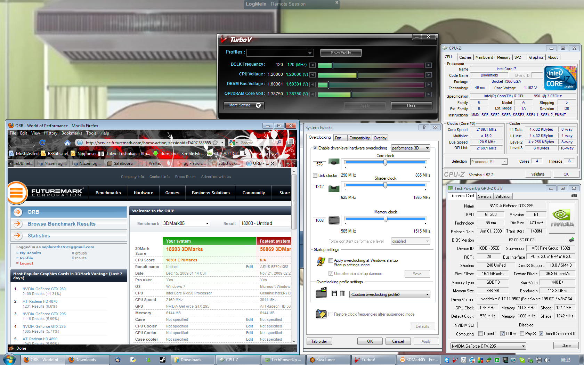Viewport: 584px width, 365px height.
Task: Click the bookmark star in URL bar
Action: pyautogui.click(x=216, y=143)
